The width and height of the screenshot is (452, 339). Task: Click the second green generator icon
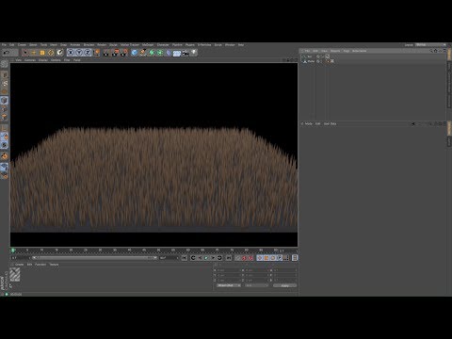pos(160,53)
